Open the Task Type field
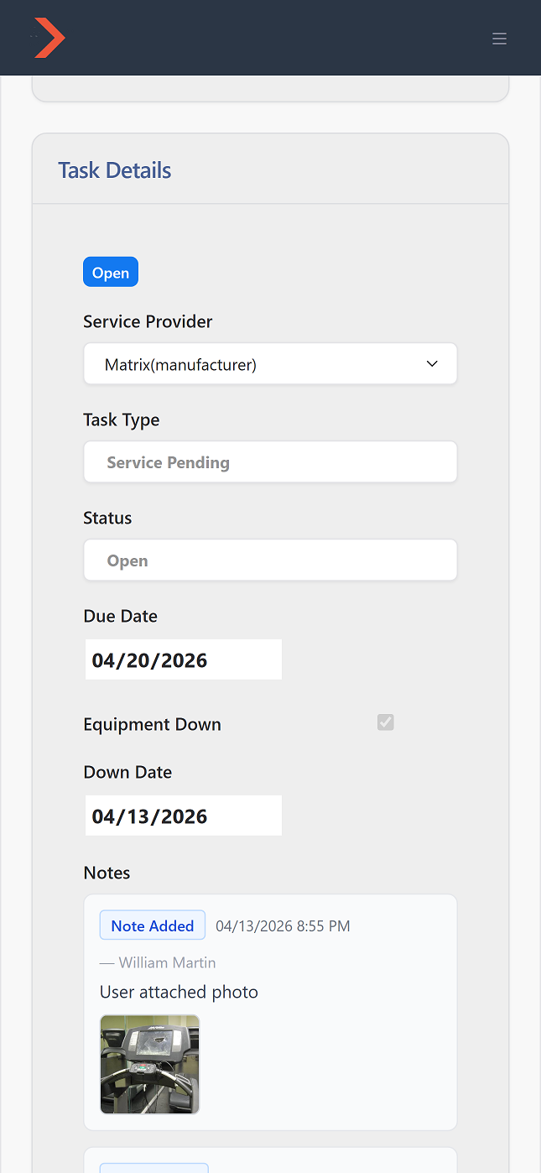 (270, 461)
